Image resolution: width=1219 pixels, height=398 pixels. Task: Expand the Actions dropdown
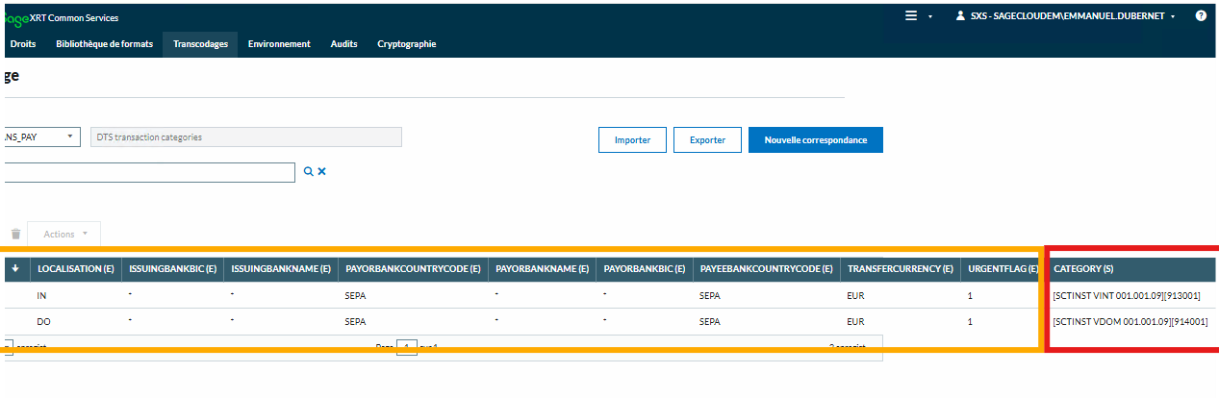64,234
